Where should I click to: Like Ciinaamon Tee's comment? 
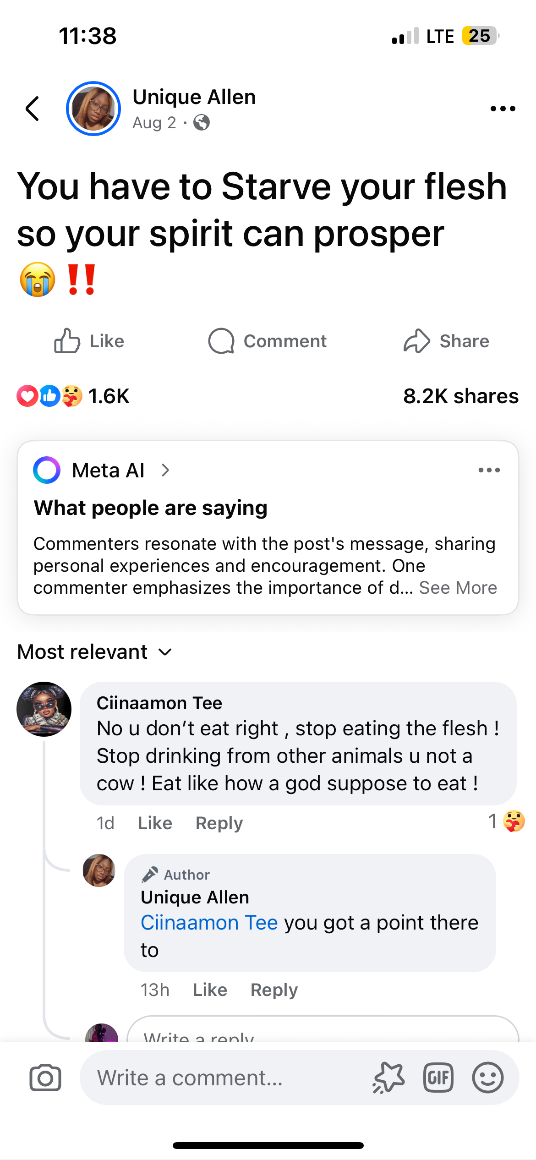[155, 823]
